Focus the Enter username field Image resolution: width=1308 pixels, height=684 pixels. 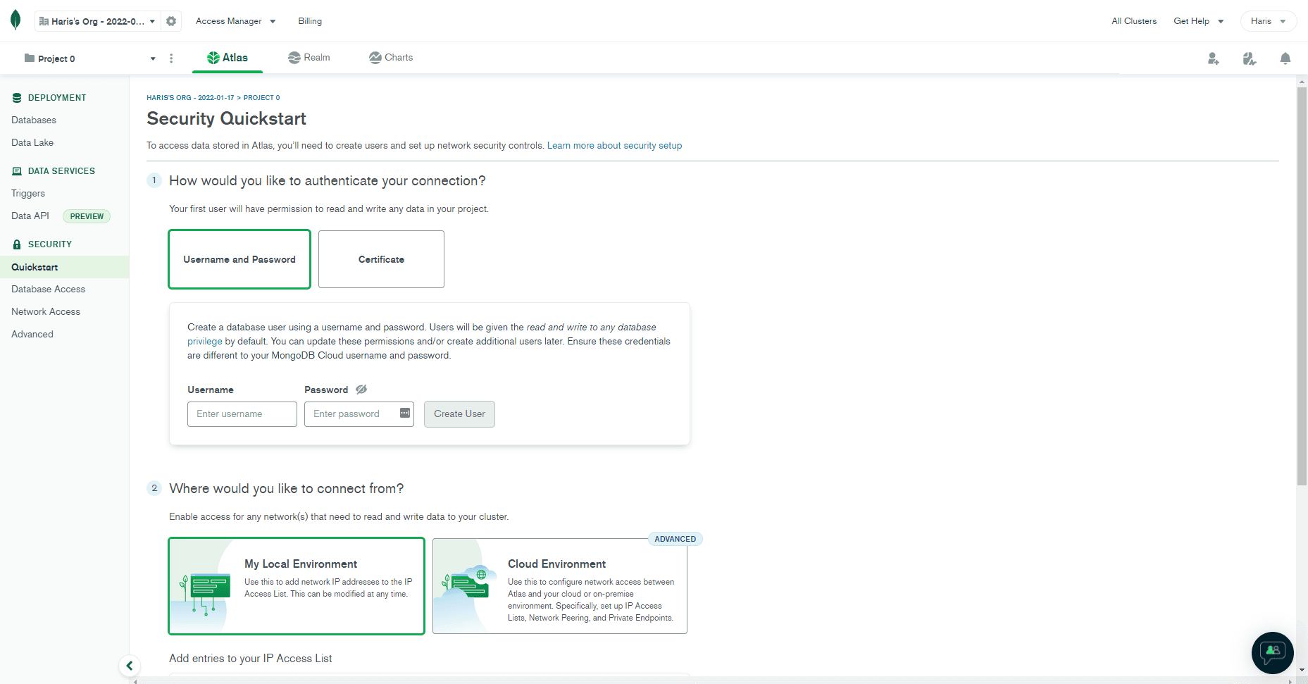(x=242, y=414)
